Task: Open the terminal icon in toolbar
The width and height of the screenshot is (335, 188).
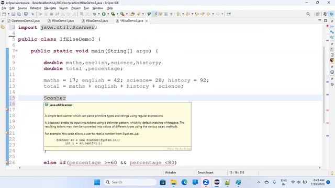Action: click(26, 14)
